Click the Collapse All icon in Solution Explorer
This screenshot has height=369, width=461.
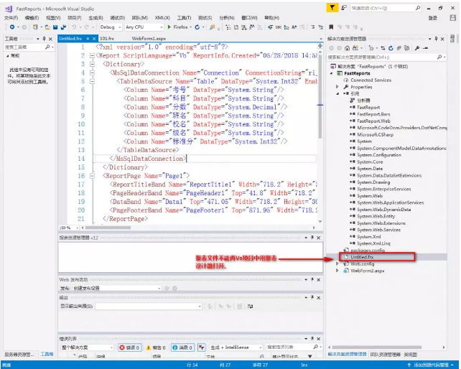399,48
